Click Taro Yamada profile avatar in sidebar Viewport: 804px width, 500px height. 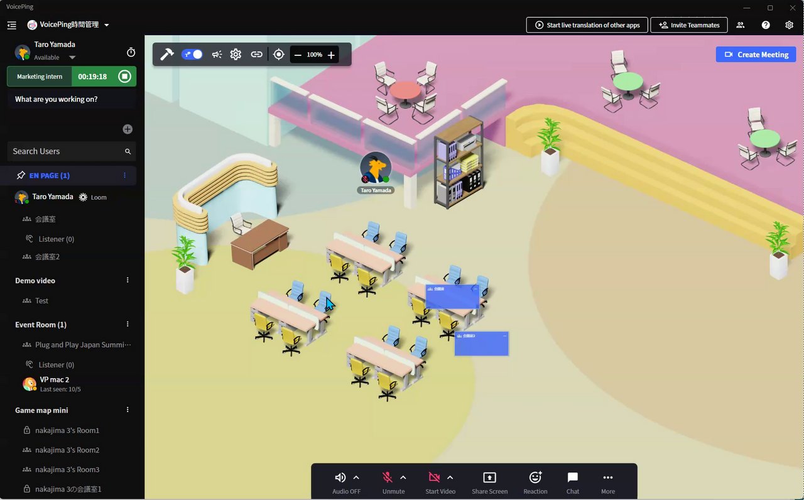click(x=23, y=52)
